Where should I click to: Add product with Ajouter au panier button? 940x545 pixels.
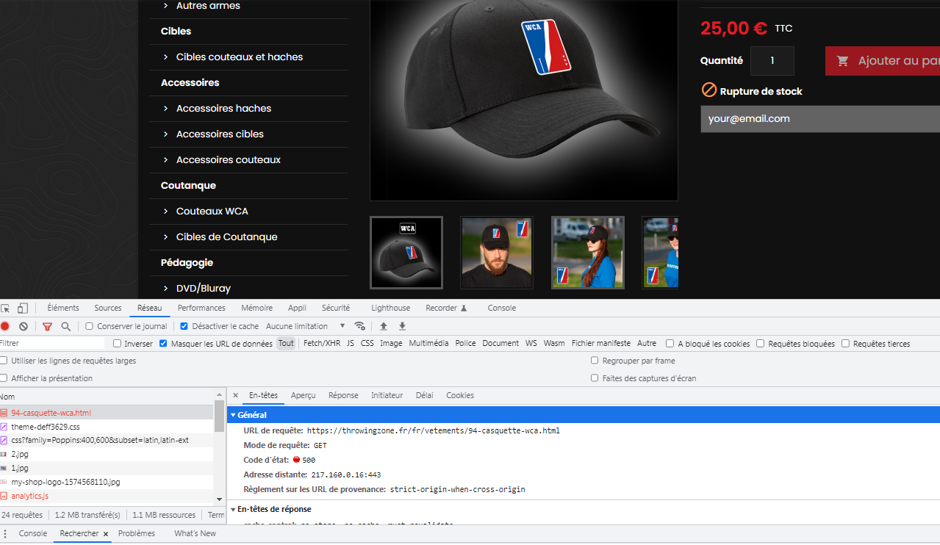pyautogui.click(x=883, y=61)
